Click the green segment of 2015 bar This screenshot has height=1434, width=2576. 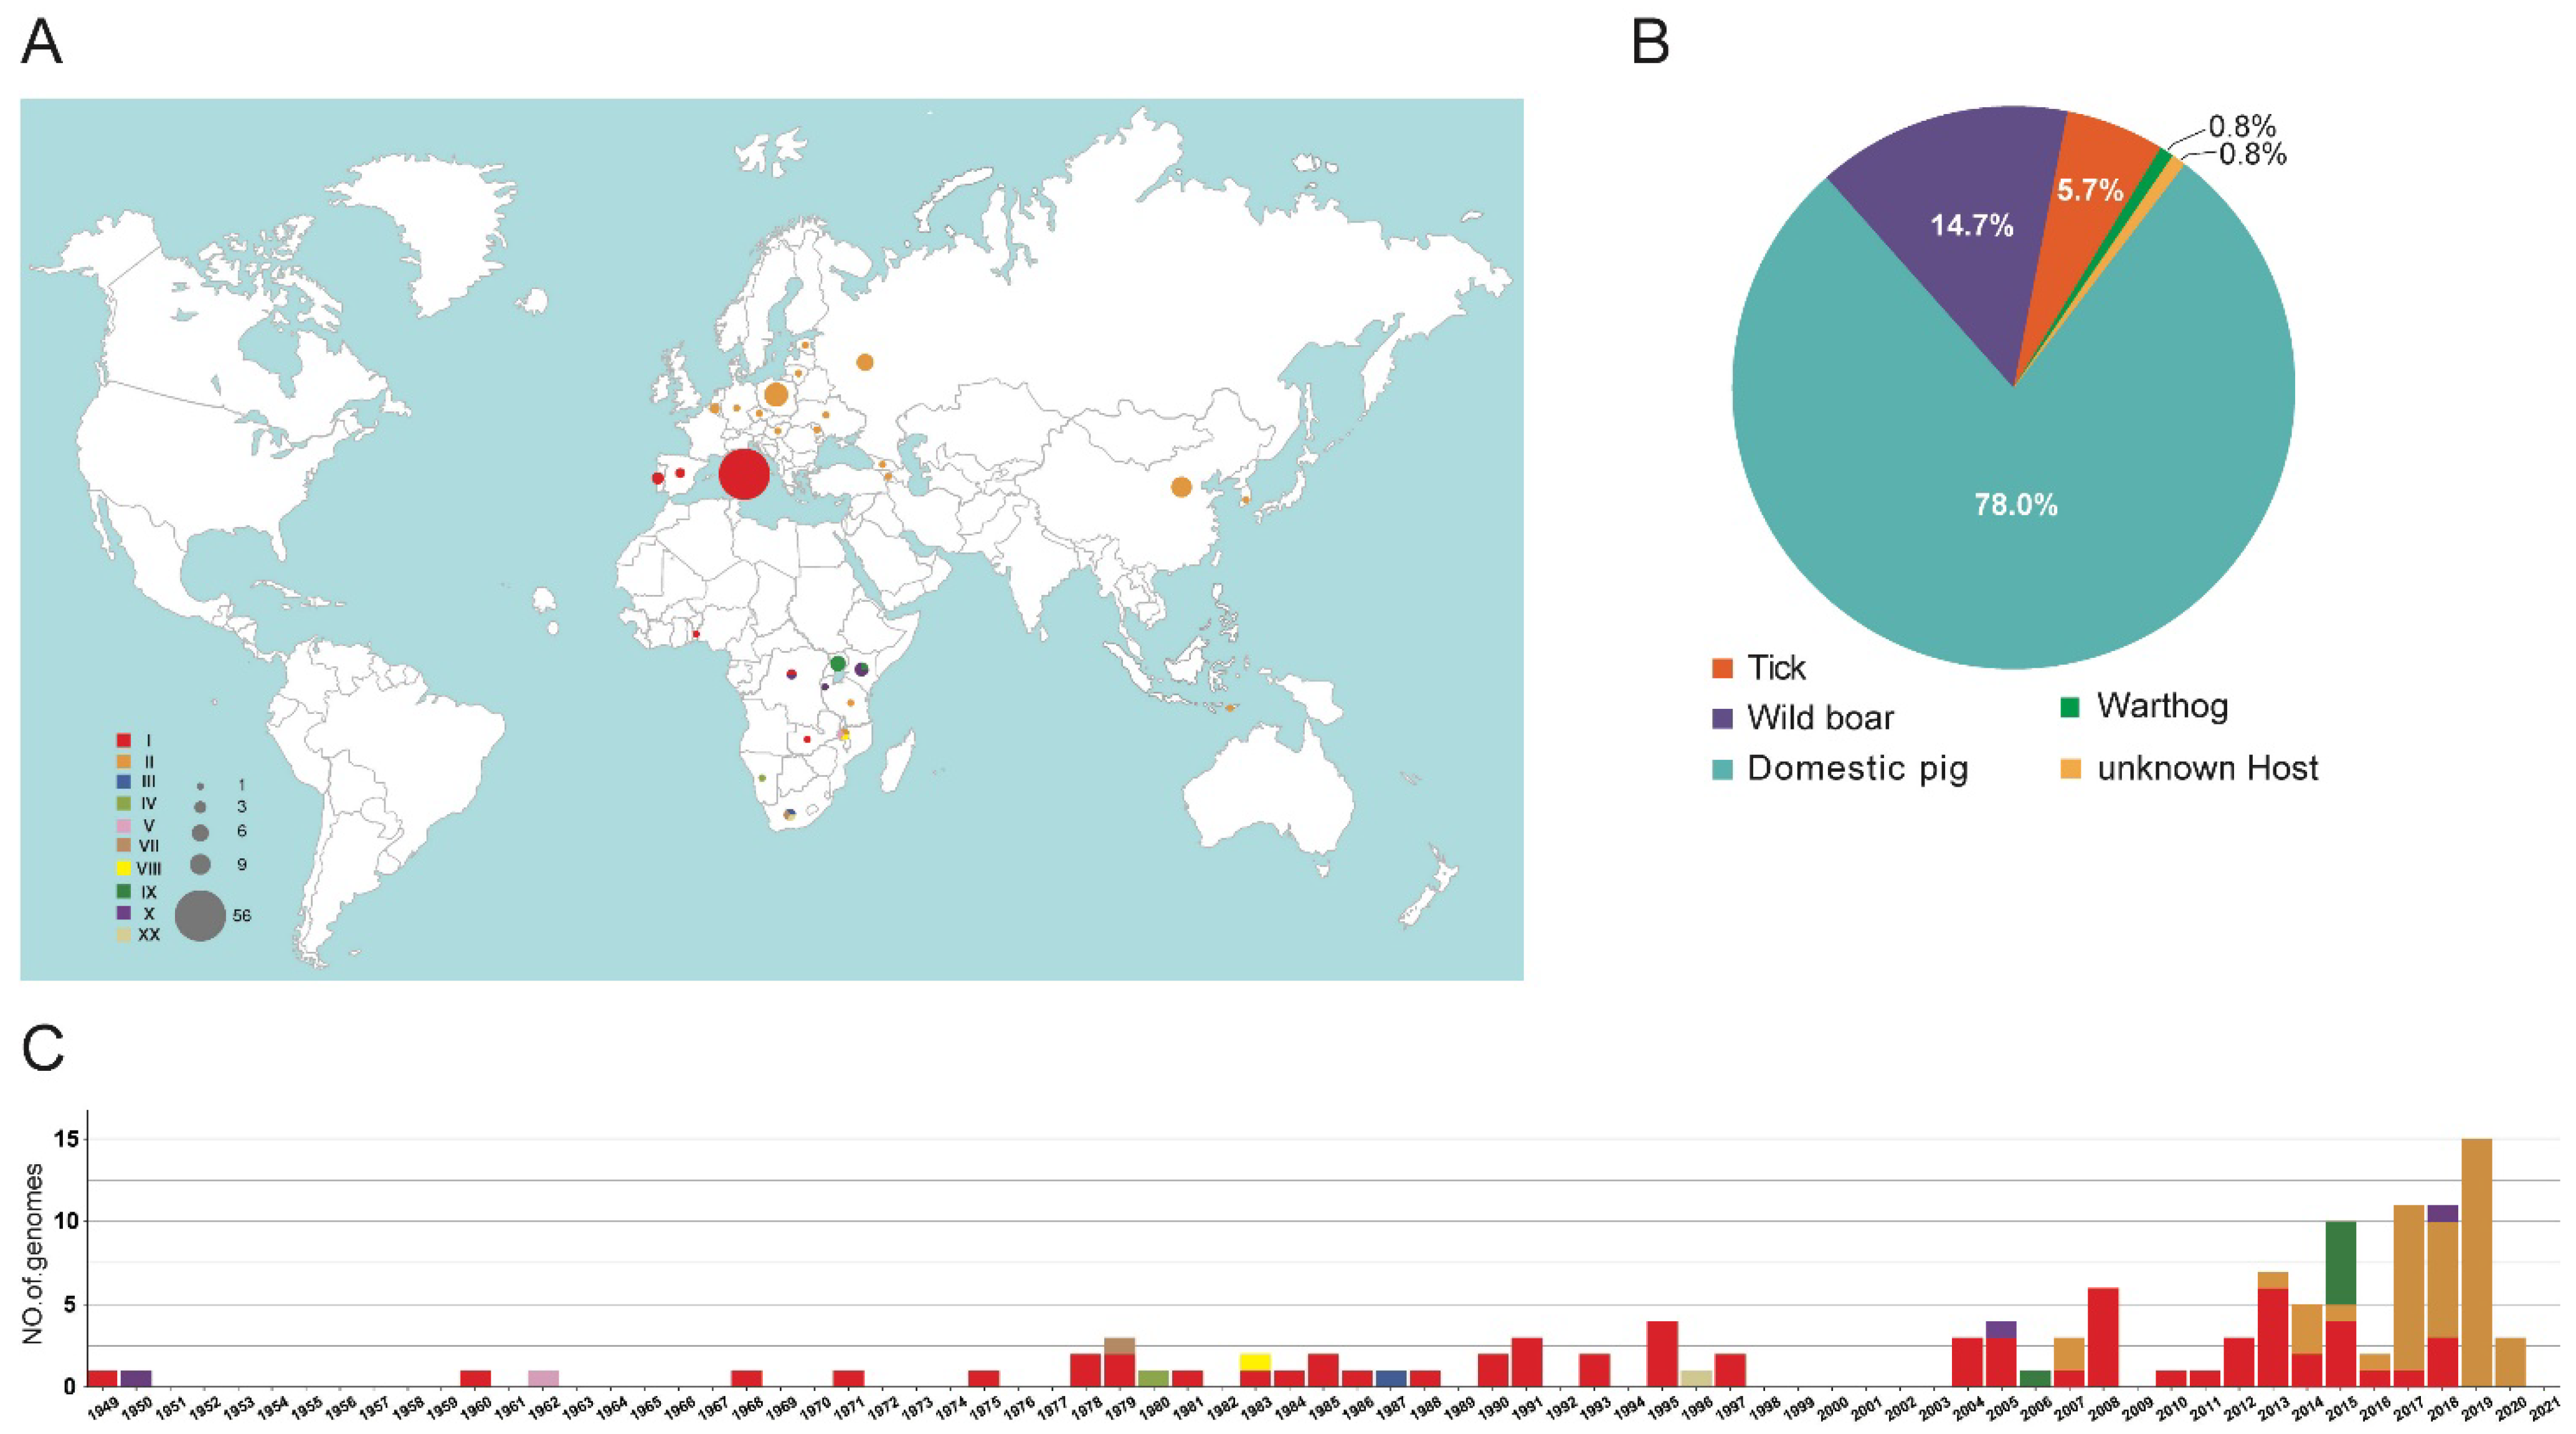tap(2341, 1262)
